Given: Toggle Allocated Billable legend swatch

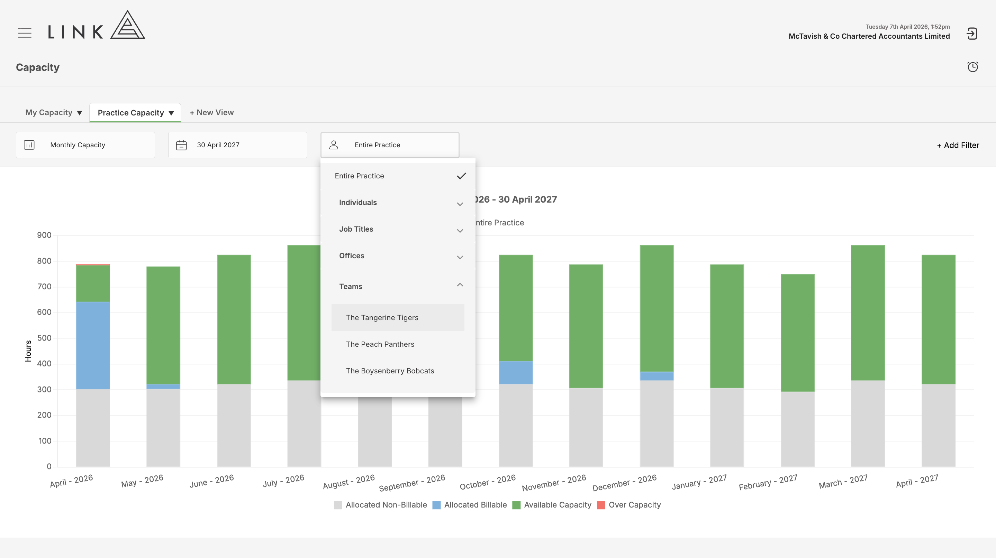Looking at the screenshot, I should [x=436, y=505].
